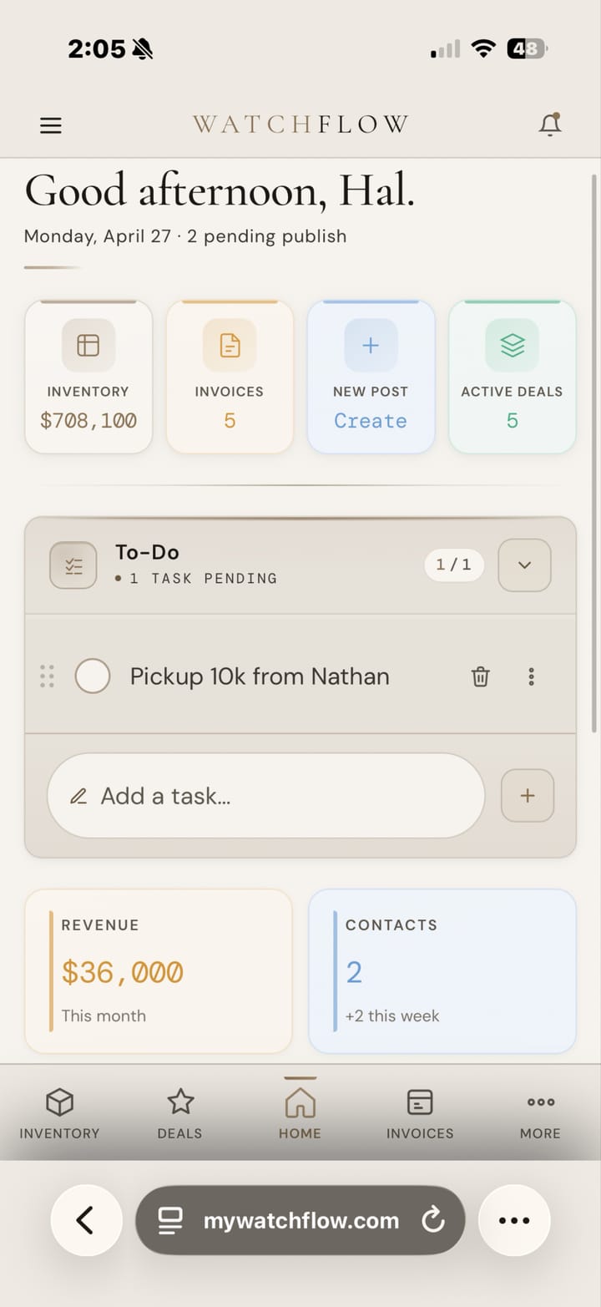Select the Active Deals layers icon
This screenshot has height=1307, width=601.
tap(512, 344)
